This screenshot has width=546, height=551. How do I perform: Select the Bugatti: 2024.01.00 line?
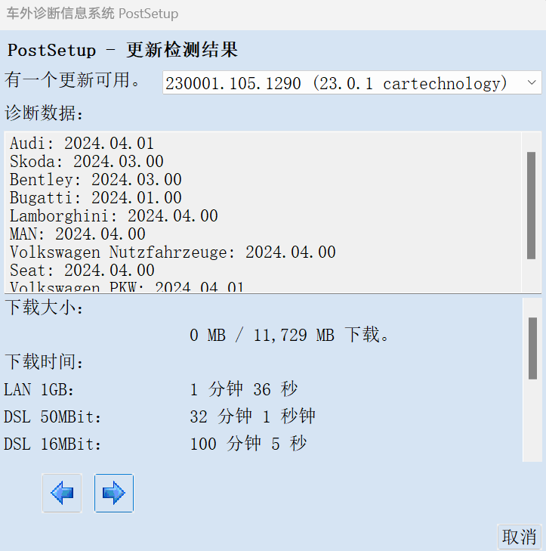(95, 198)
